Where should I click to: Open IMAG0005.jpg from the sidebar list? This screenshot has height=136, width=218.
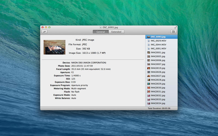[158, 56]
